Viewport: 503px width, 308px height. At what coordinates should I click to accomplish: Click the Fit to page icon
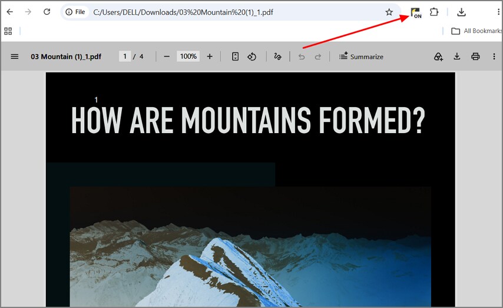point(235,57)
